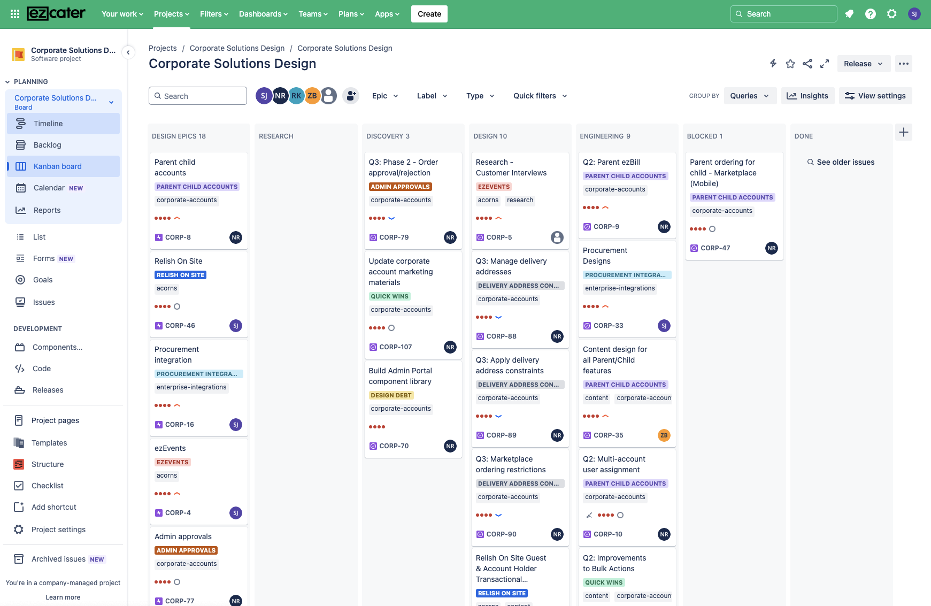The width and height of the screenshot is (931, 606).
Task: Click the board Search field
Action: coord(198,96)
